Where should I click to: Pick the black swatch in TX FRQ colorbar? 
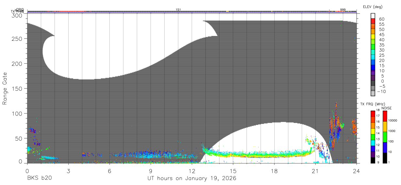coord(373,161)
